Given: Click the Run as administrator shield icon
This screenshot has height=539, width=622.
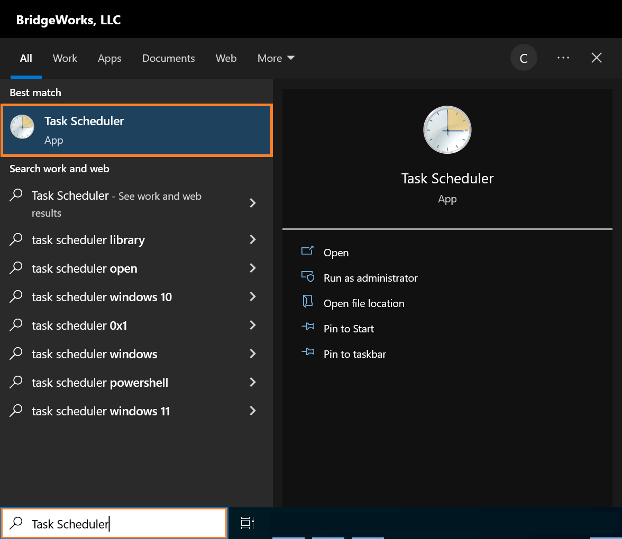Looking at the screenshot, I should click(308, 276).
